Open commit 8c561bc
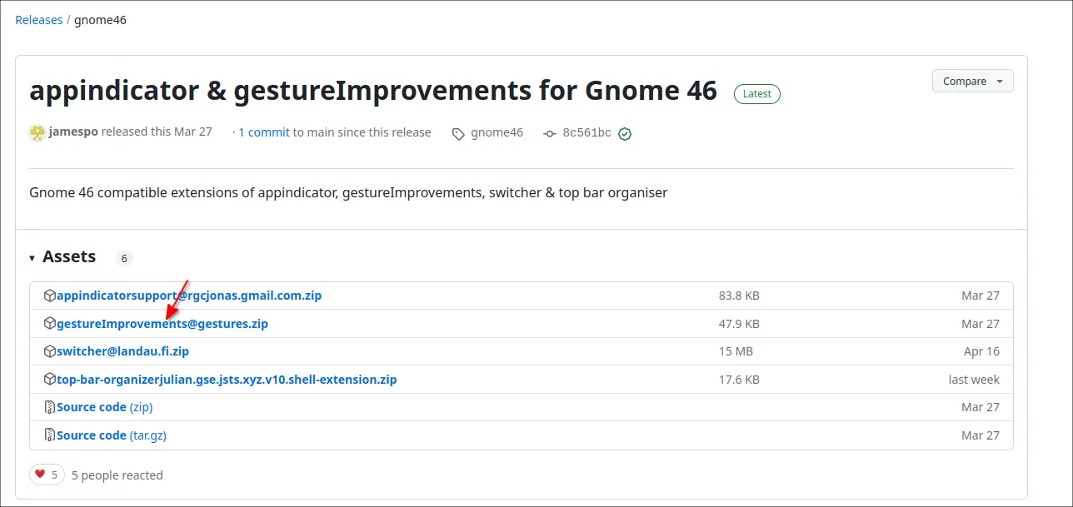 [586, 132]
